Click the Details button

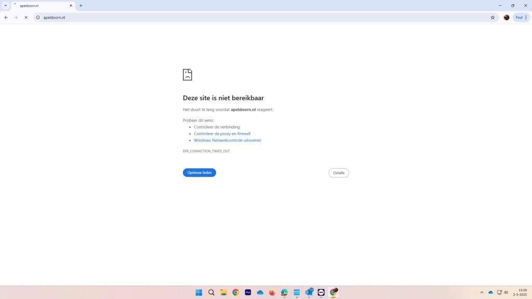click(x=339, y=173)
